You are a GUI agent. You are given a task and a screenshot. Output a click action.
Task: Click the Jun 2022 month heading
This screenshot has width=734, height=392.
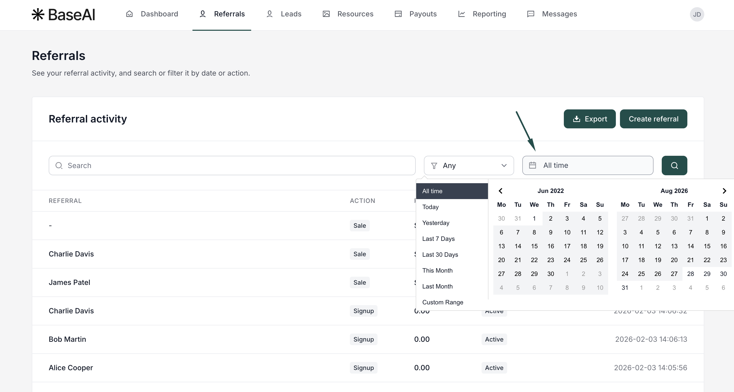pos(550,191)
